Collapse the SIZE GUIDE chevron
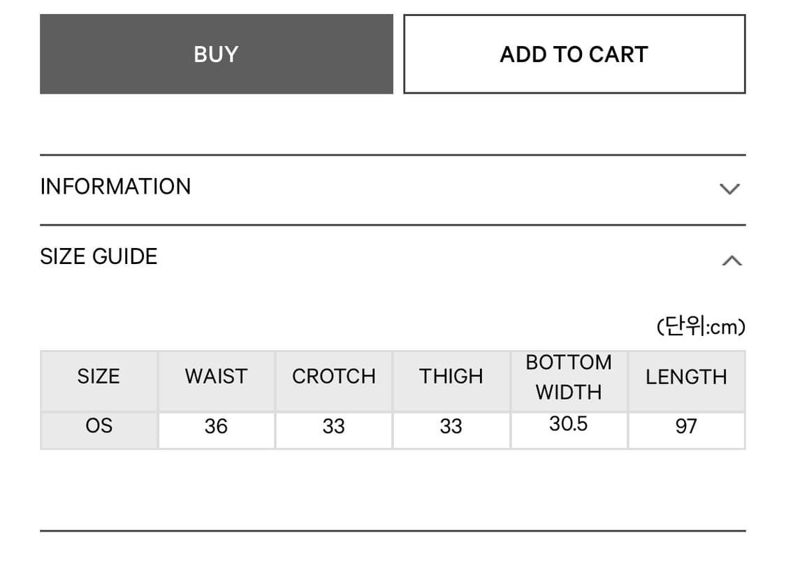 pyautogui.click(x=732, y=260)
